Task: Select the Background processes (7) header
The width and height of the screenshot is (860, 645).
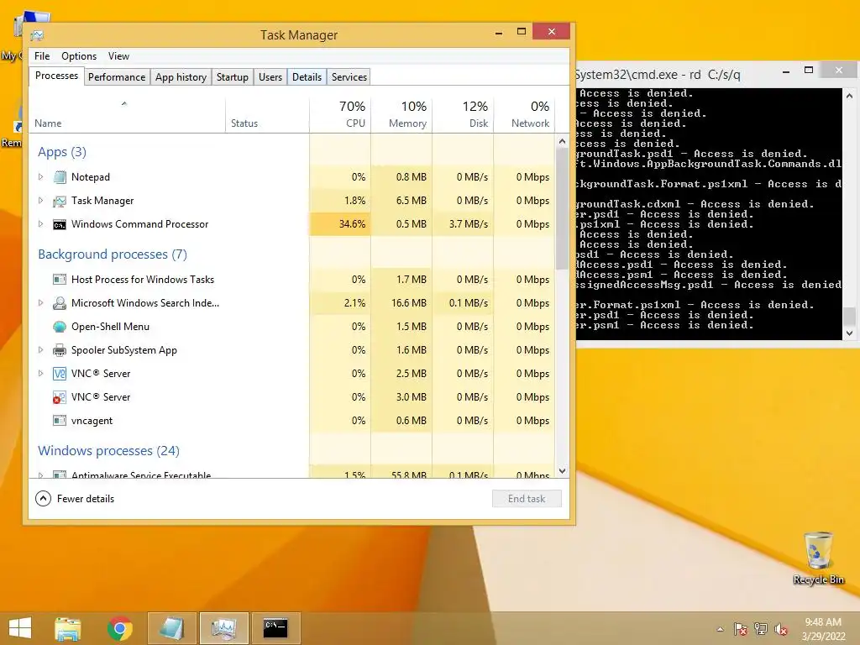Action: (x=113, y=254)
